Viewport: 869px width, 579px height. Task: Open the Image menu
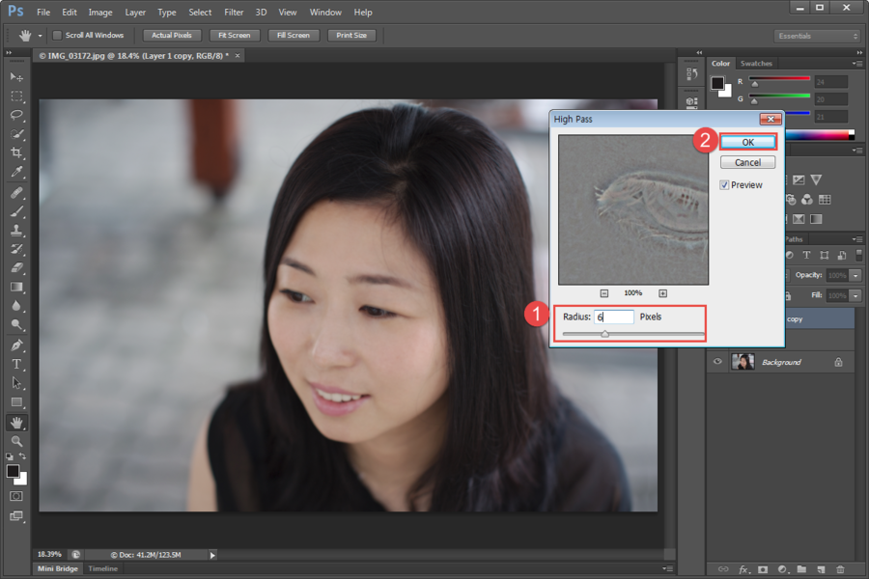(100, 13)
